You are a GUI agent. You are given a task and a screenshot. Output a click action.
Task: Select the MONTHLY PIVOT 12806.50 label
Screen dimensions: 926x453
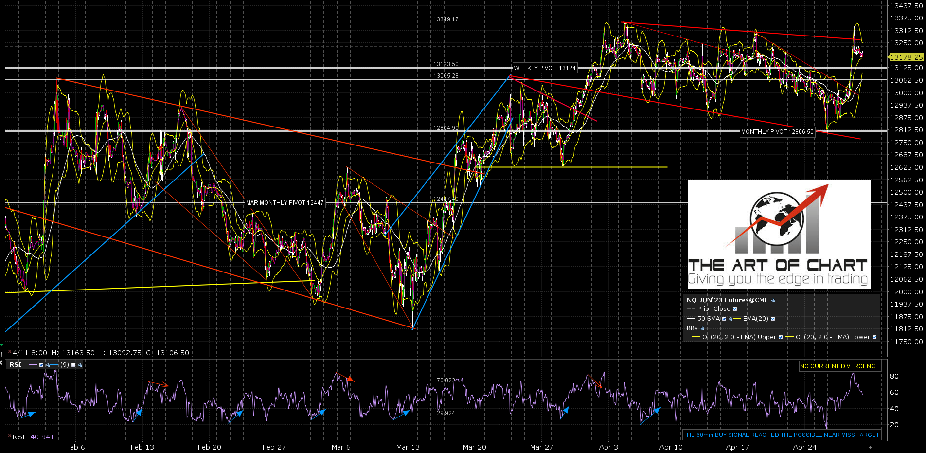coord(777,132)
